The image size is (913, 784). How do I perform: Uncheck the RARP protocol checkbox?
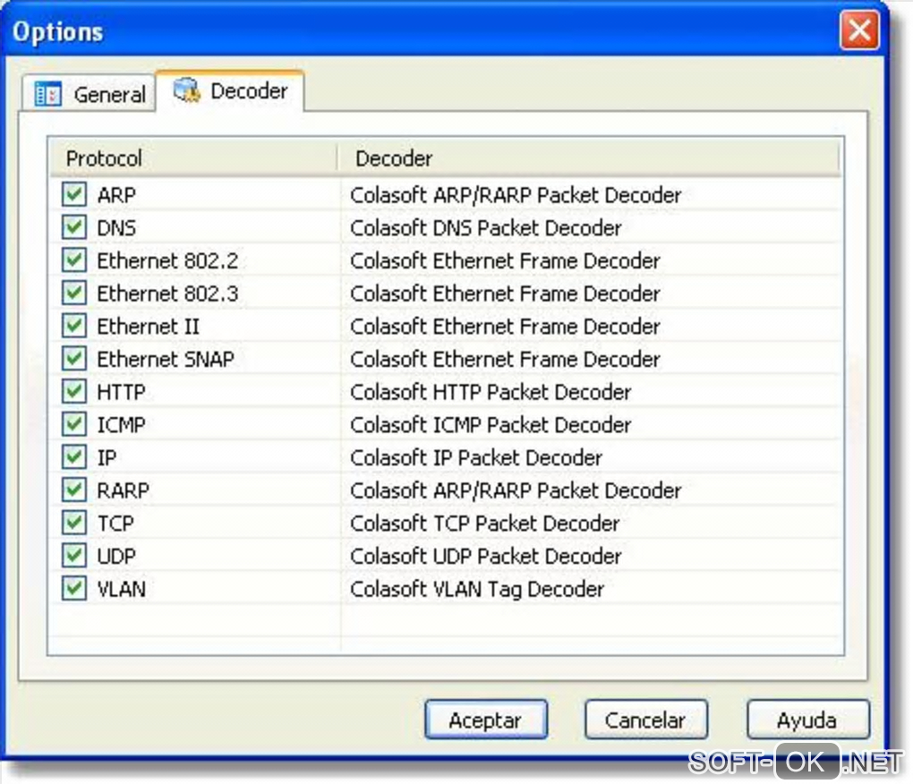74,490
